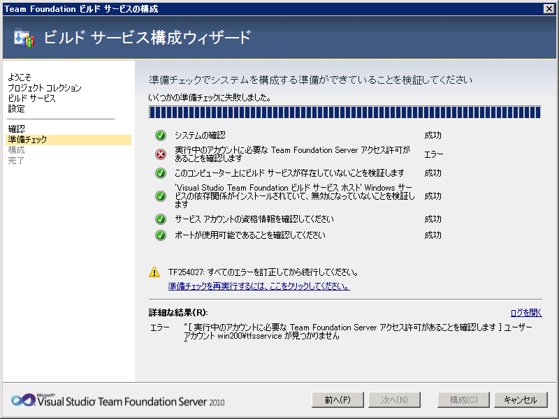Select the highlighted 準備チェック step
559x419 pixels.
(x=69, y=140)
